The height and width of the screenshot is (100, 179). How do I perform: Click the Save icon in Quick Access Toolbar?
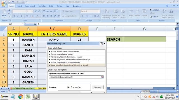[x=10, y=2]
